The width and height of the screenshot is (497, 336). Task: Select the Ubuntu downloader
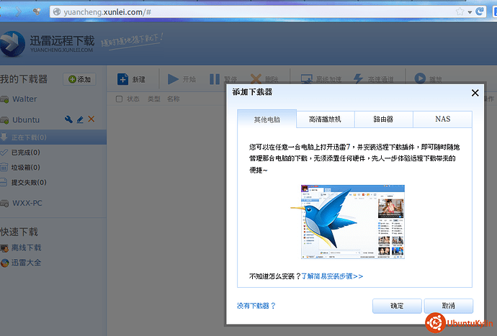tap(26, 120)
